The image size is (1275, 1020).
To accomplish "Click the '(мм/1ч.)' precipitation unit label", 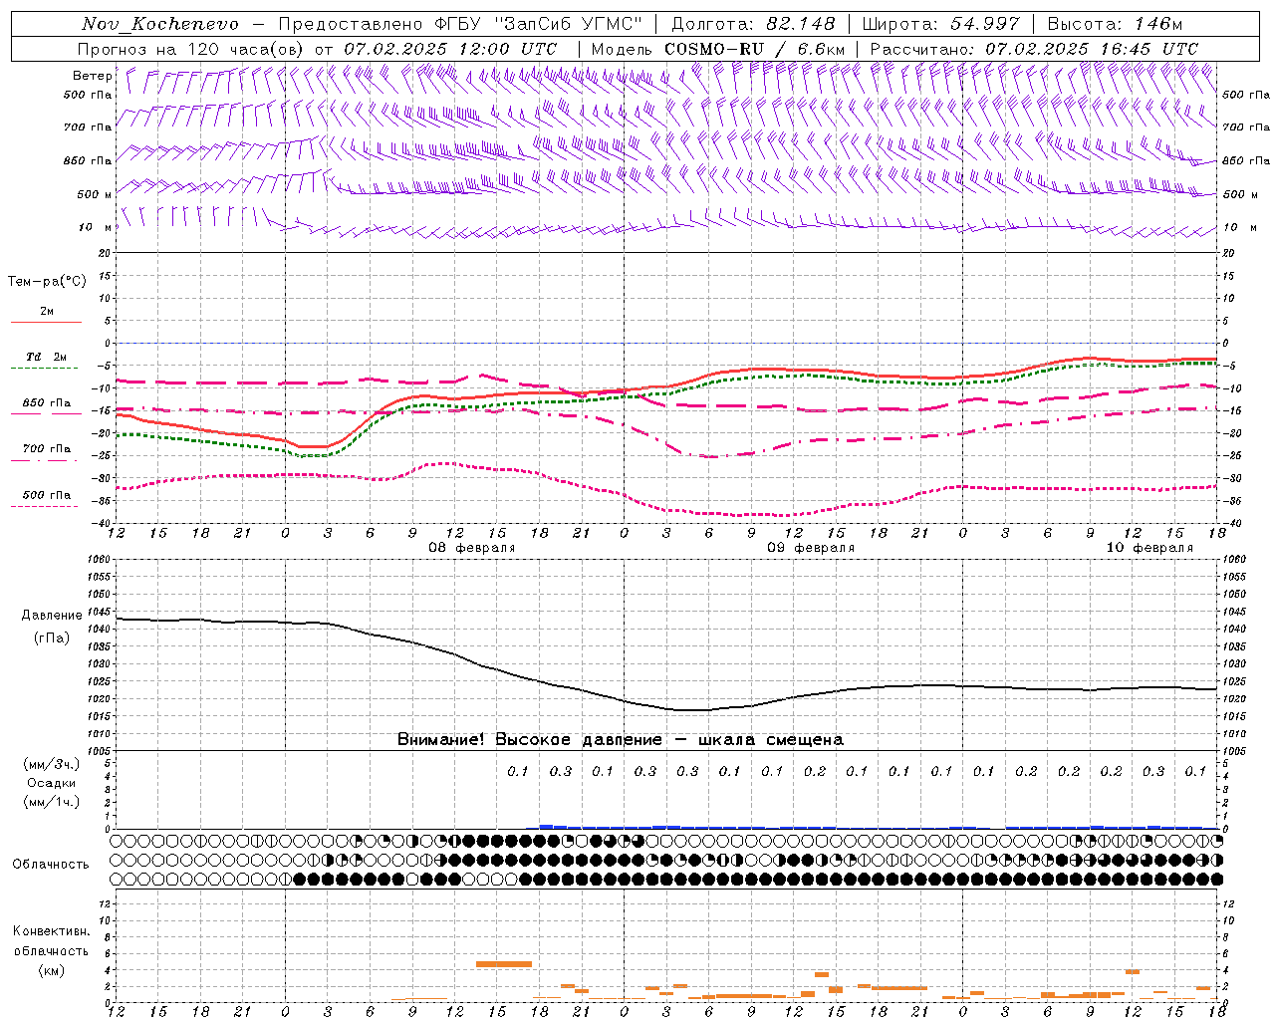I will (52, 803).
